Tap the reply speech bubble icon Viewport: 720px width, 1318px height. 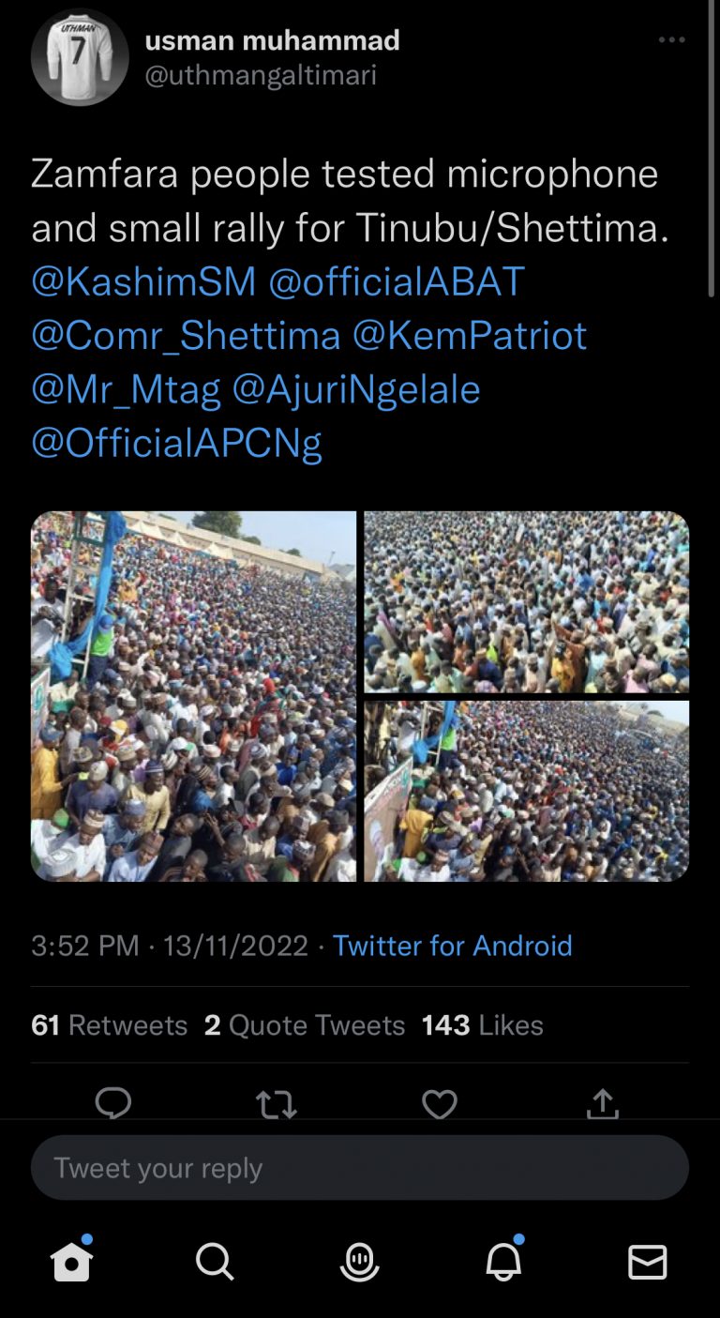coord(113,1103)
